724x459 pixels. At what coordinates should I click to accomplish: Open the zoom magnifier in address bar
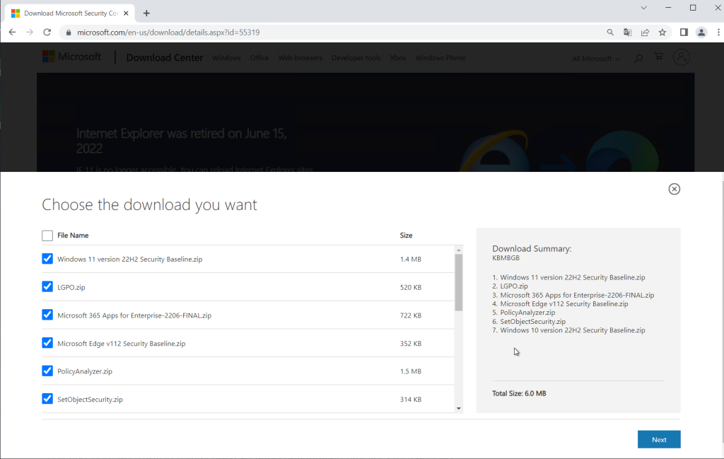[x=610, y=33]
